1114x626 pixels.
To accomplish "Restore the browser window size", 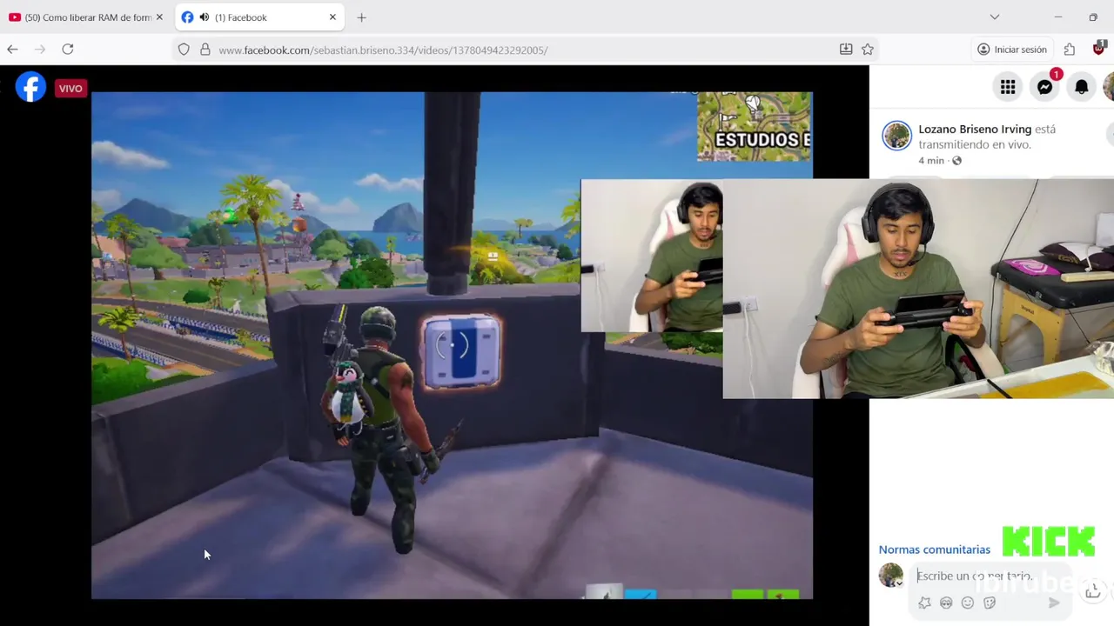I will coord(1093,17).
